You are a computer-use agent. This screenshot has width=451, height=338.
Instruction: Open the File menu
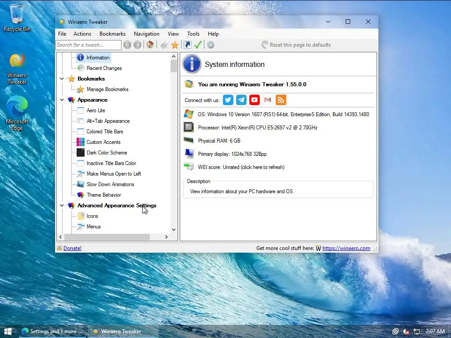point(62,34)
